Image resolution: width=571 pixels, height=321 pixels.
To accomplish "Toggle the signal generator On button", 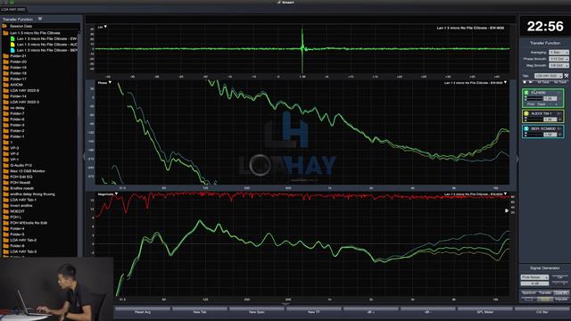I will [x=560, y=277].
